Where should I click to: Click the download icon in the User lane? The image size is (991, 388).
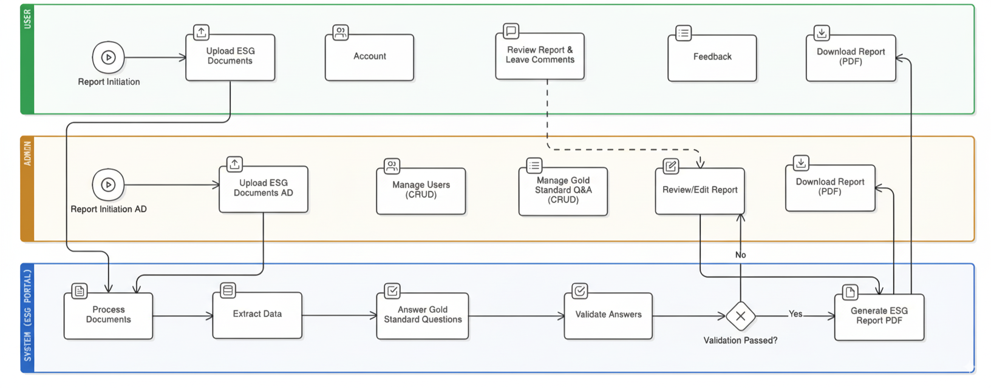tap(821, 33)
